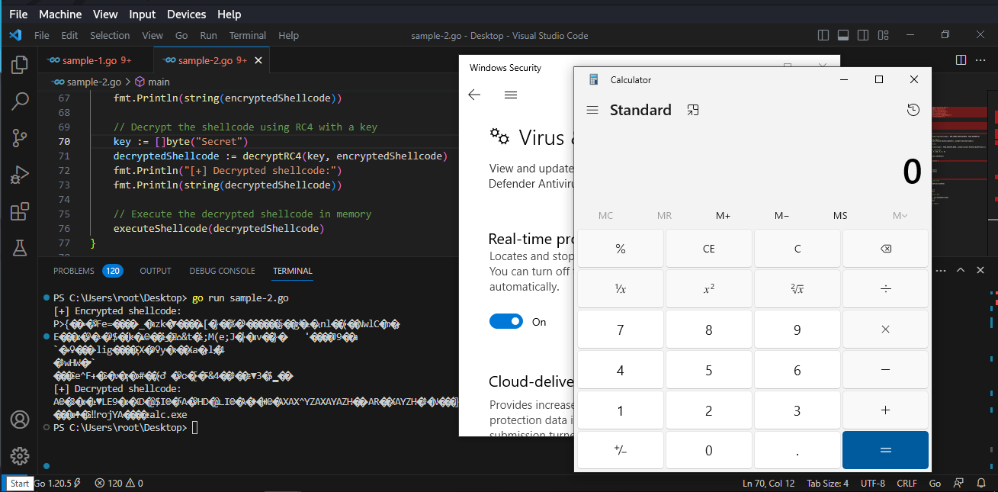Select the Go language mode in the status bar
The width and height of the screenshot is (998, 492).
point(935,483)
